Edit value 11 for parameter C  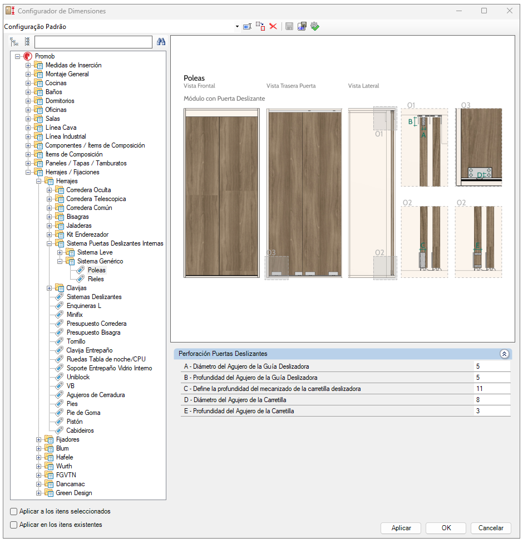tap(492, 389)
